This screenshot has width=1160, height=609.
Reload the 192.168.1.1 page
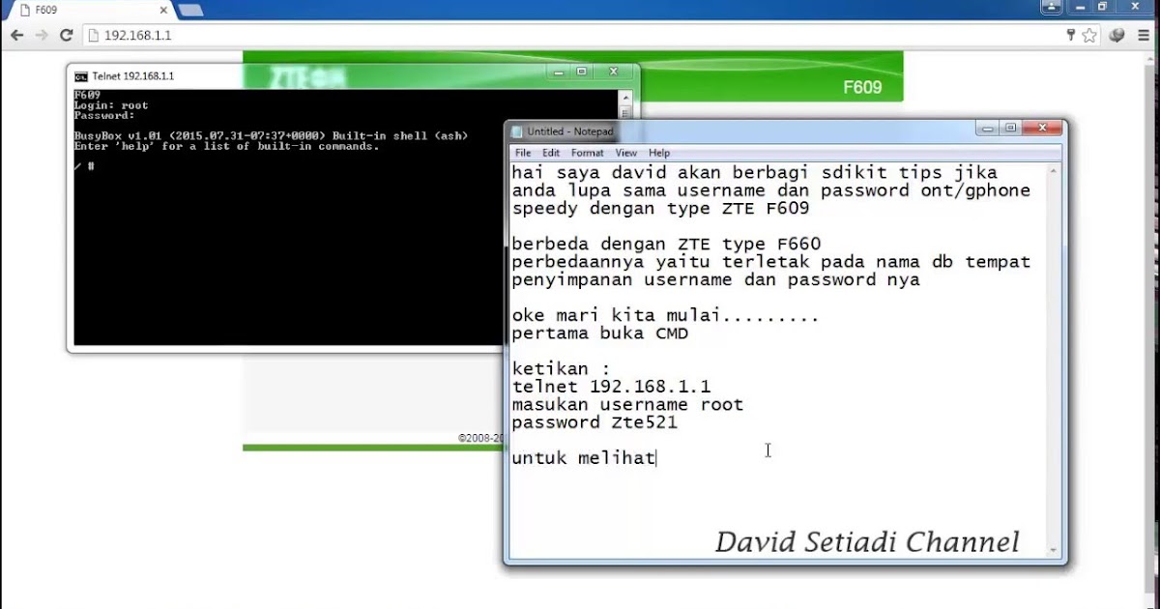click(x=66, y=35)
